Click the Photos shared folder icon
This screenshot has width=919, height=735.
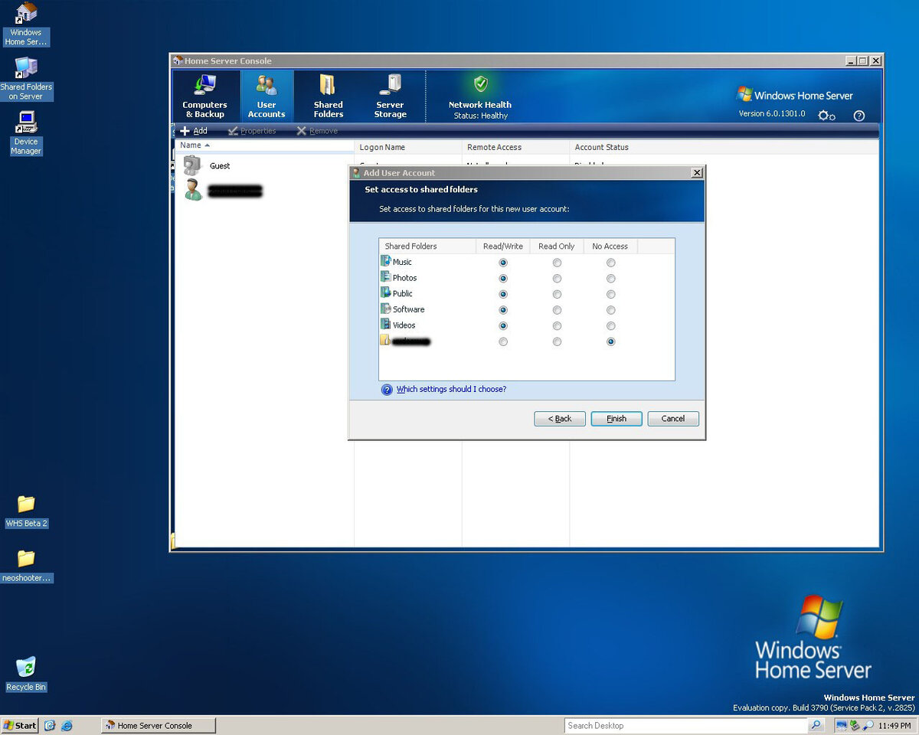coord(386,277)
